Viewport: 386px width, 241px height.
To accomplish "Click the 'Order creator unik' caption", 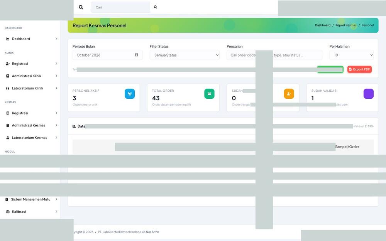I will tap(85, 104).
